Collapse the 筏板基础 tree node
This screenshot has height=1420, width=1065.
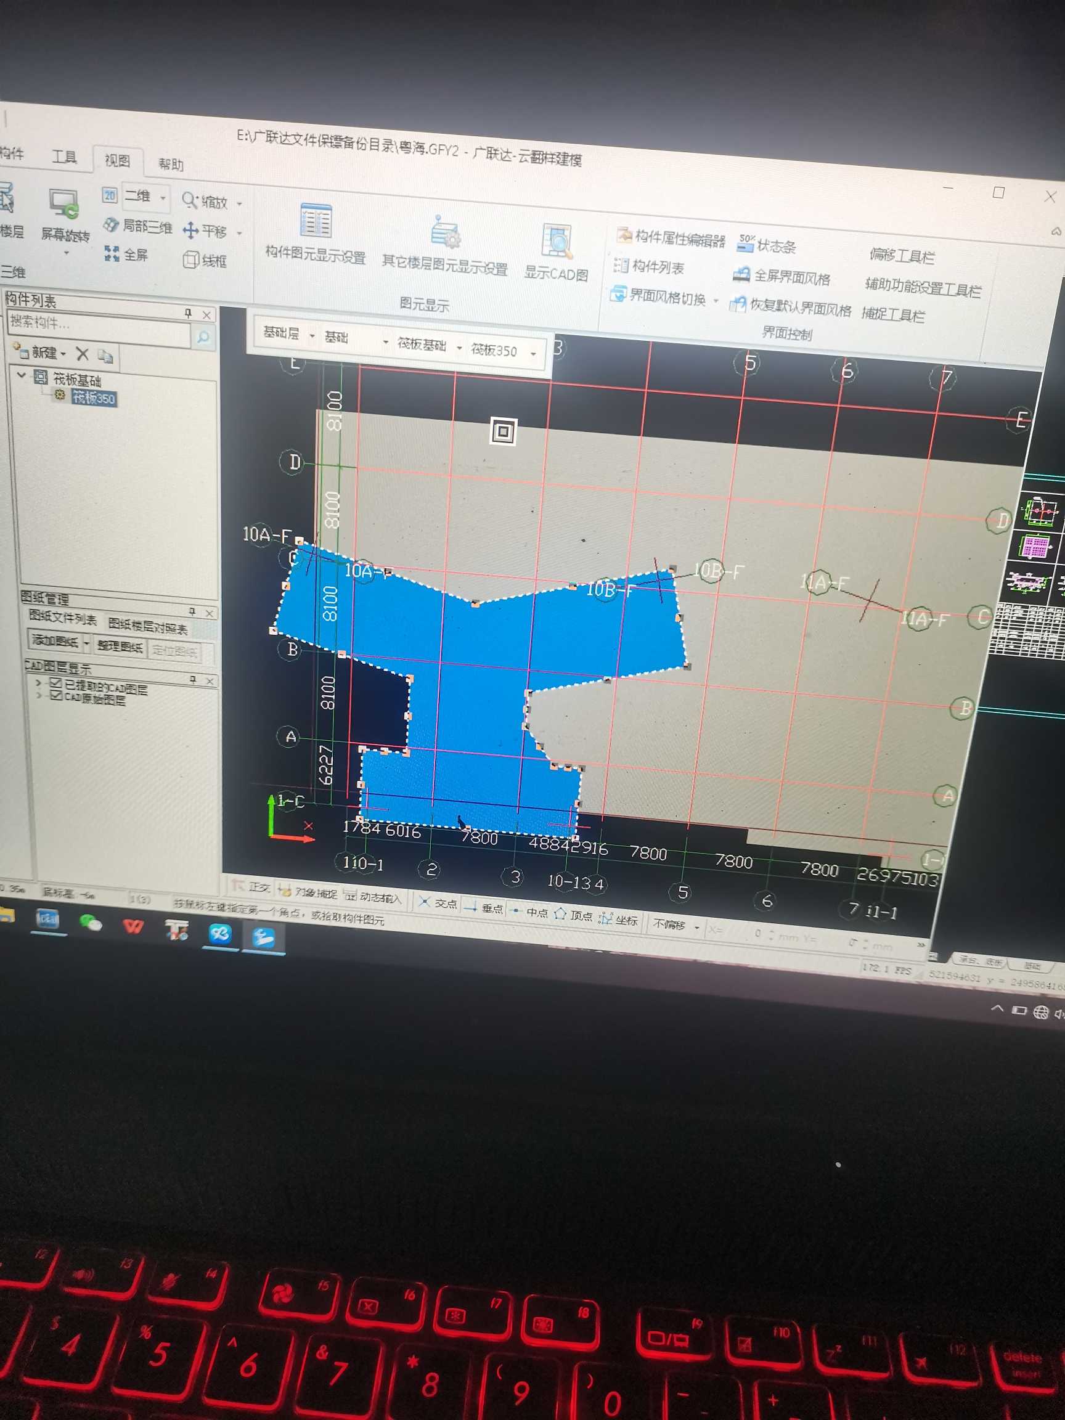click(x=22, y=374)
